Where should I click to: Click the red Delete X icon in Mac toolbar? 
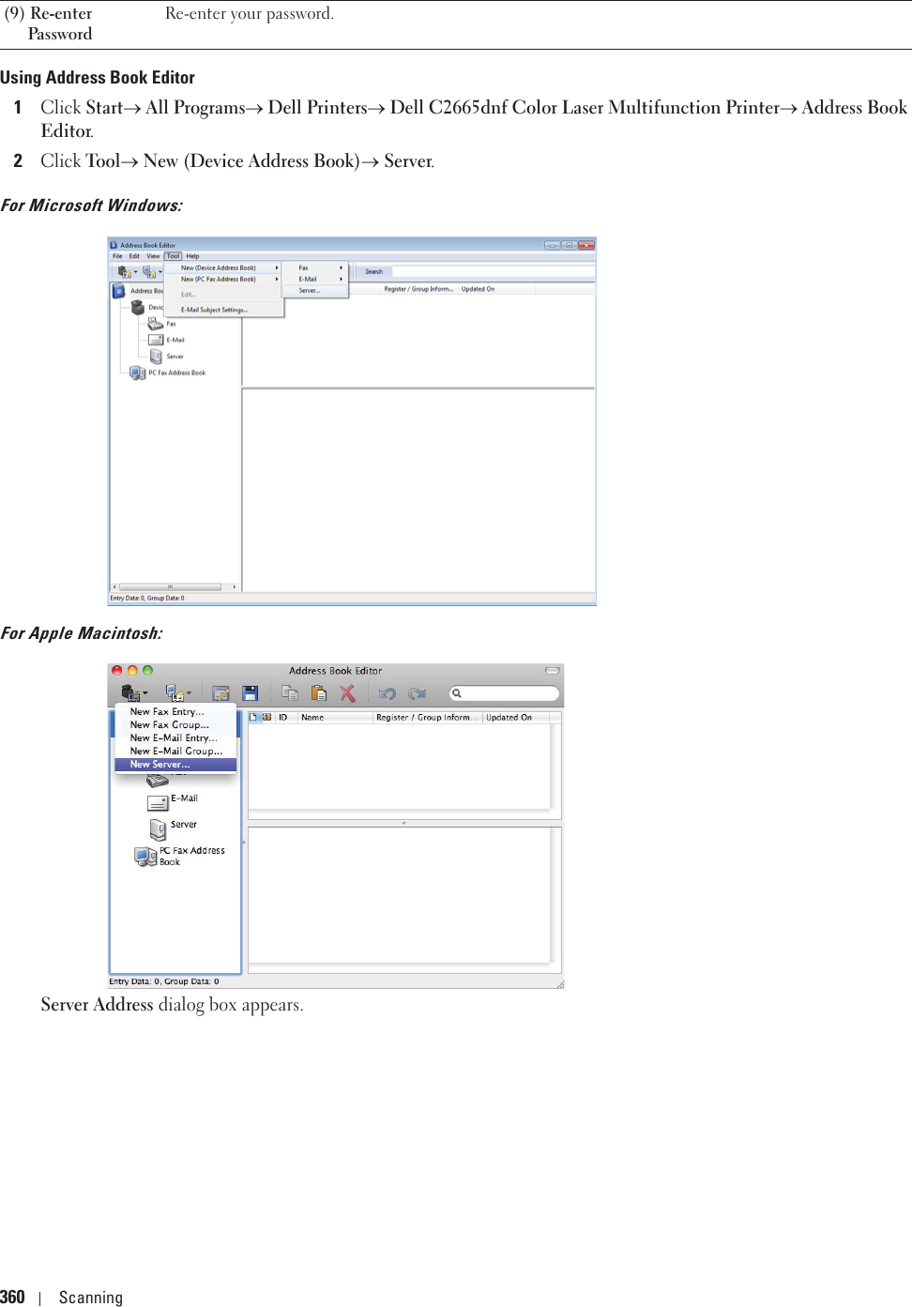point(347,693)
